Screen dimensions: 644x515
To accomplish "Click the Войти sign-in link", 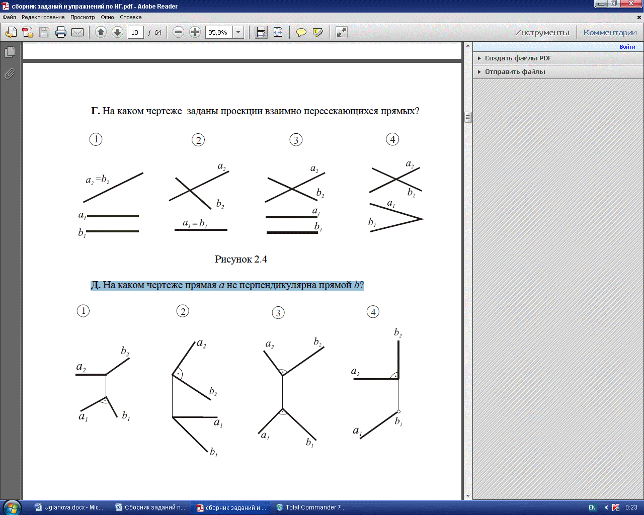I will (627, 47).
